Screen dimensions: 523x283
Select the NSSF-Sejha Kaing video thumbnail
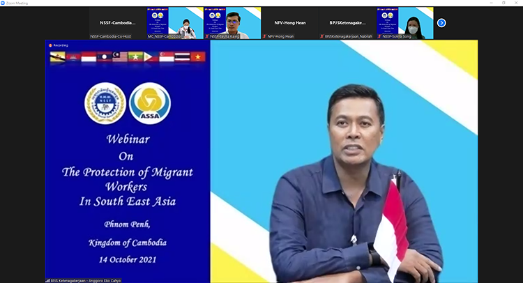[232, 23]
